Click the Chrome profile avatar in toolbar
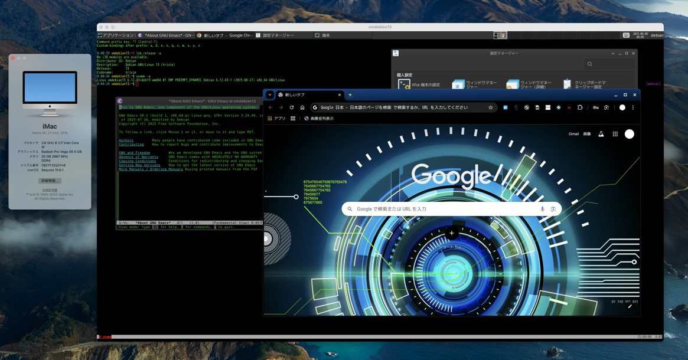Screen dimensions: 688x360 [622, 107]
